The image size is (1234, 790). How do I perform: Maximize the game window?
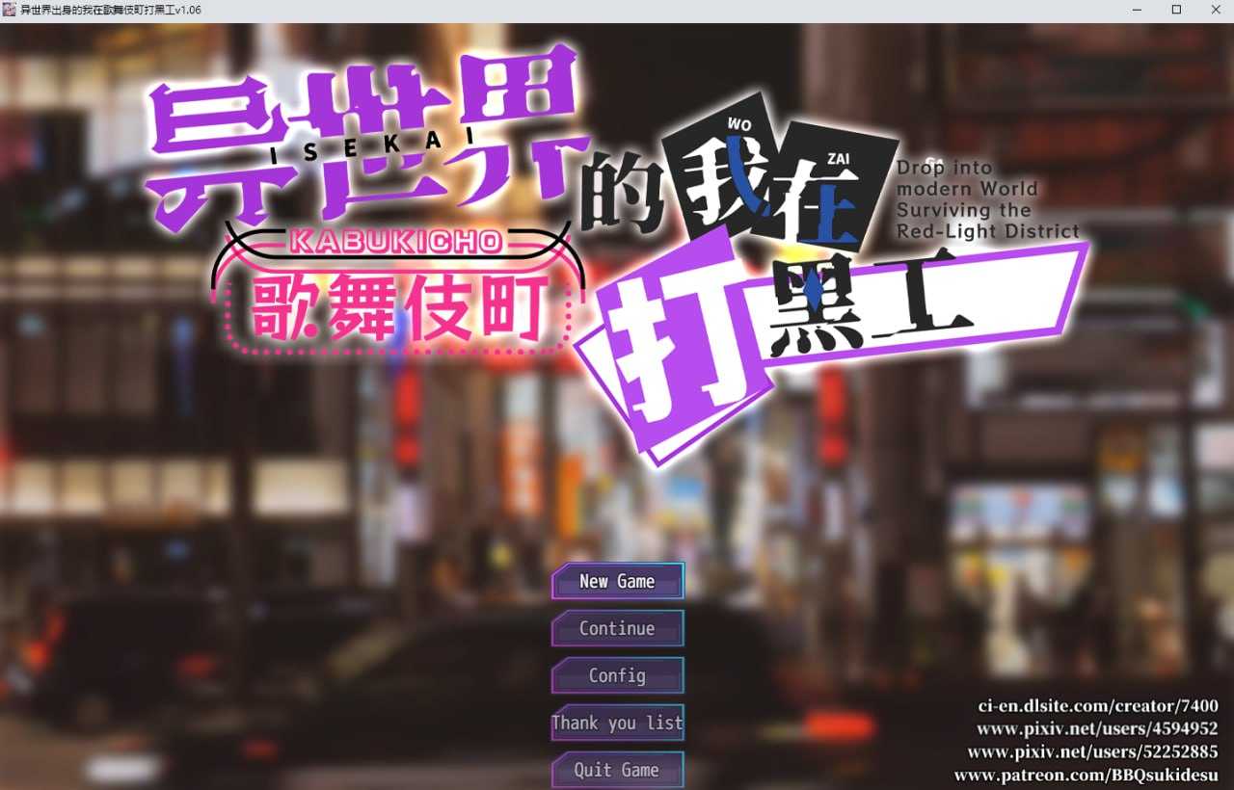pyautogui.click(x=1177, y=10)
